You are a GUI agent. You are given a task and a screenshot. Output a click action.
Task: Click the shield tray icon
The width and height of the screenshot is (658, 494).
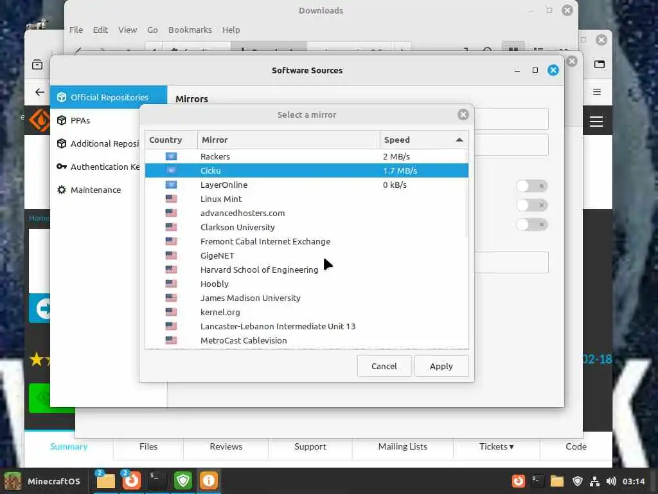(578, 481)
